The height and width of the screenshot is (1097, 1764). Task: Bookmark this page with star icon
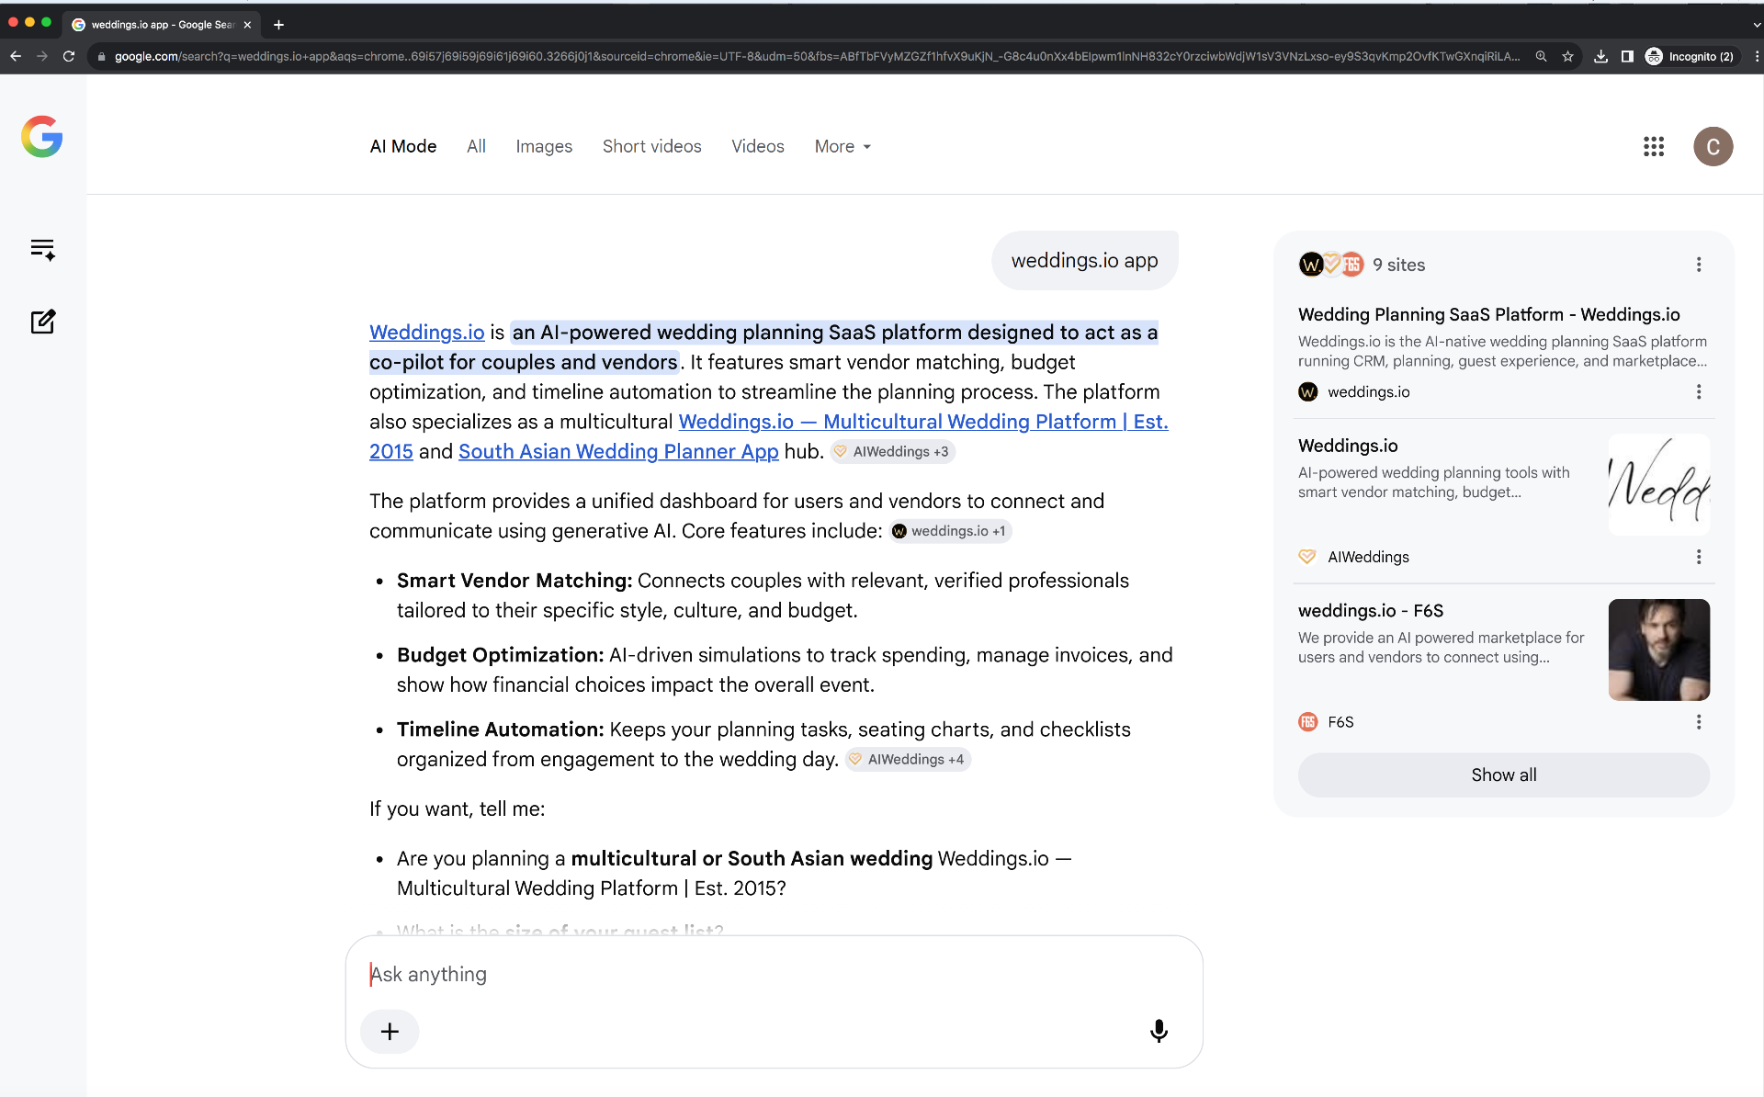1567,56
